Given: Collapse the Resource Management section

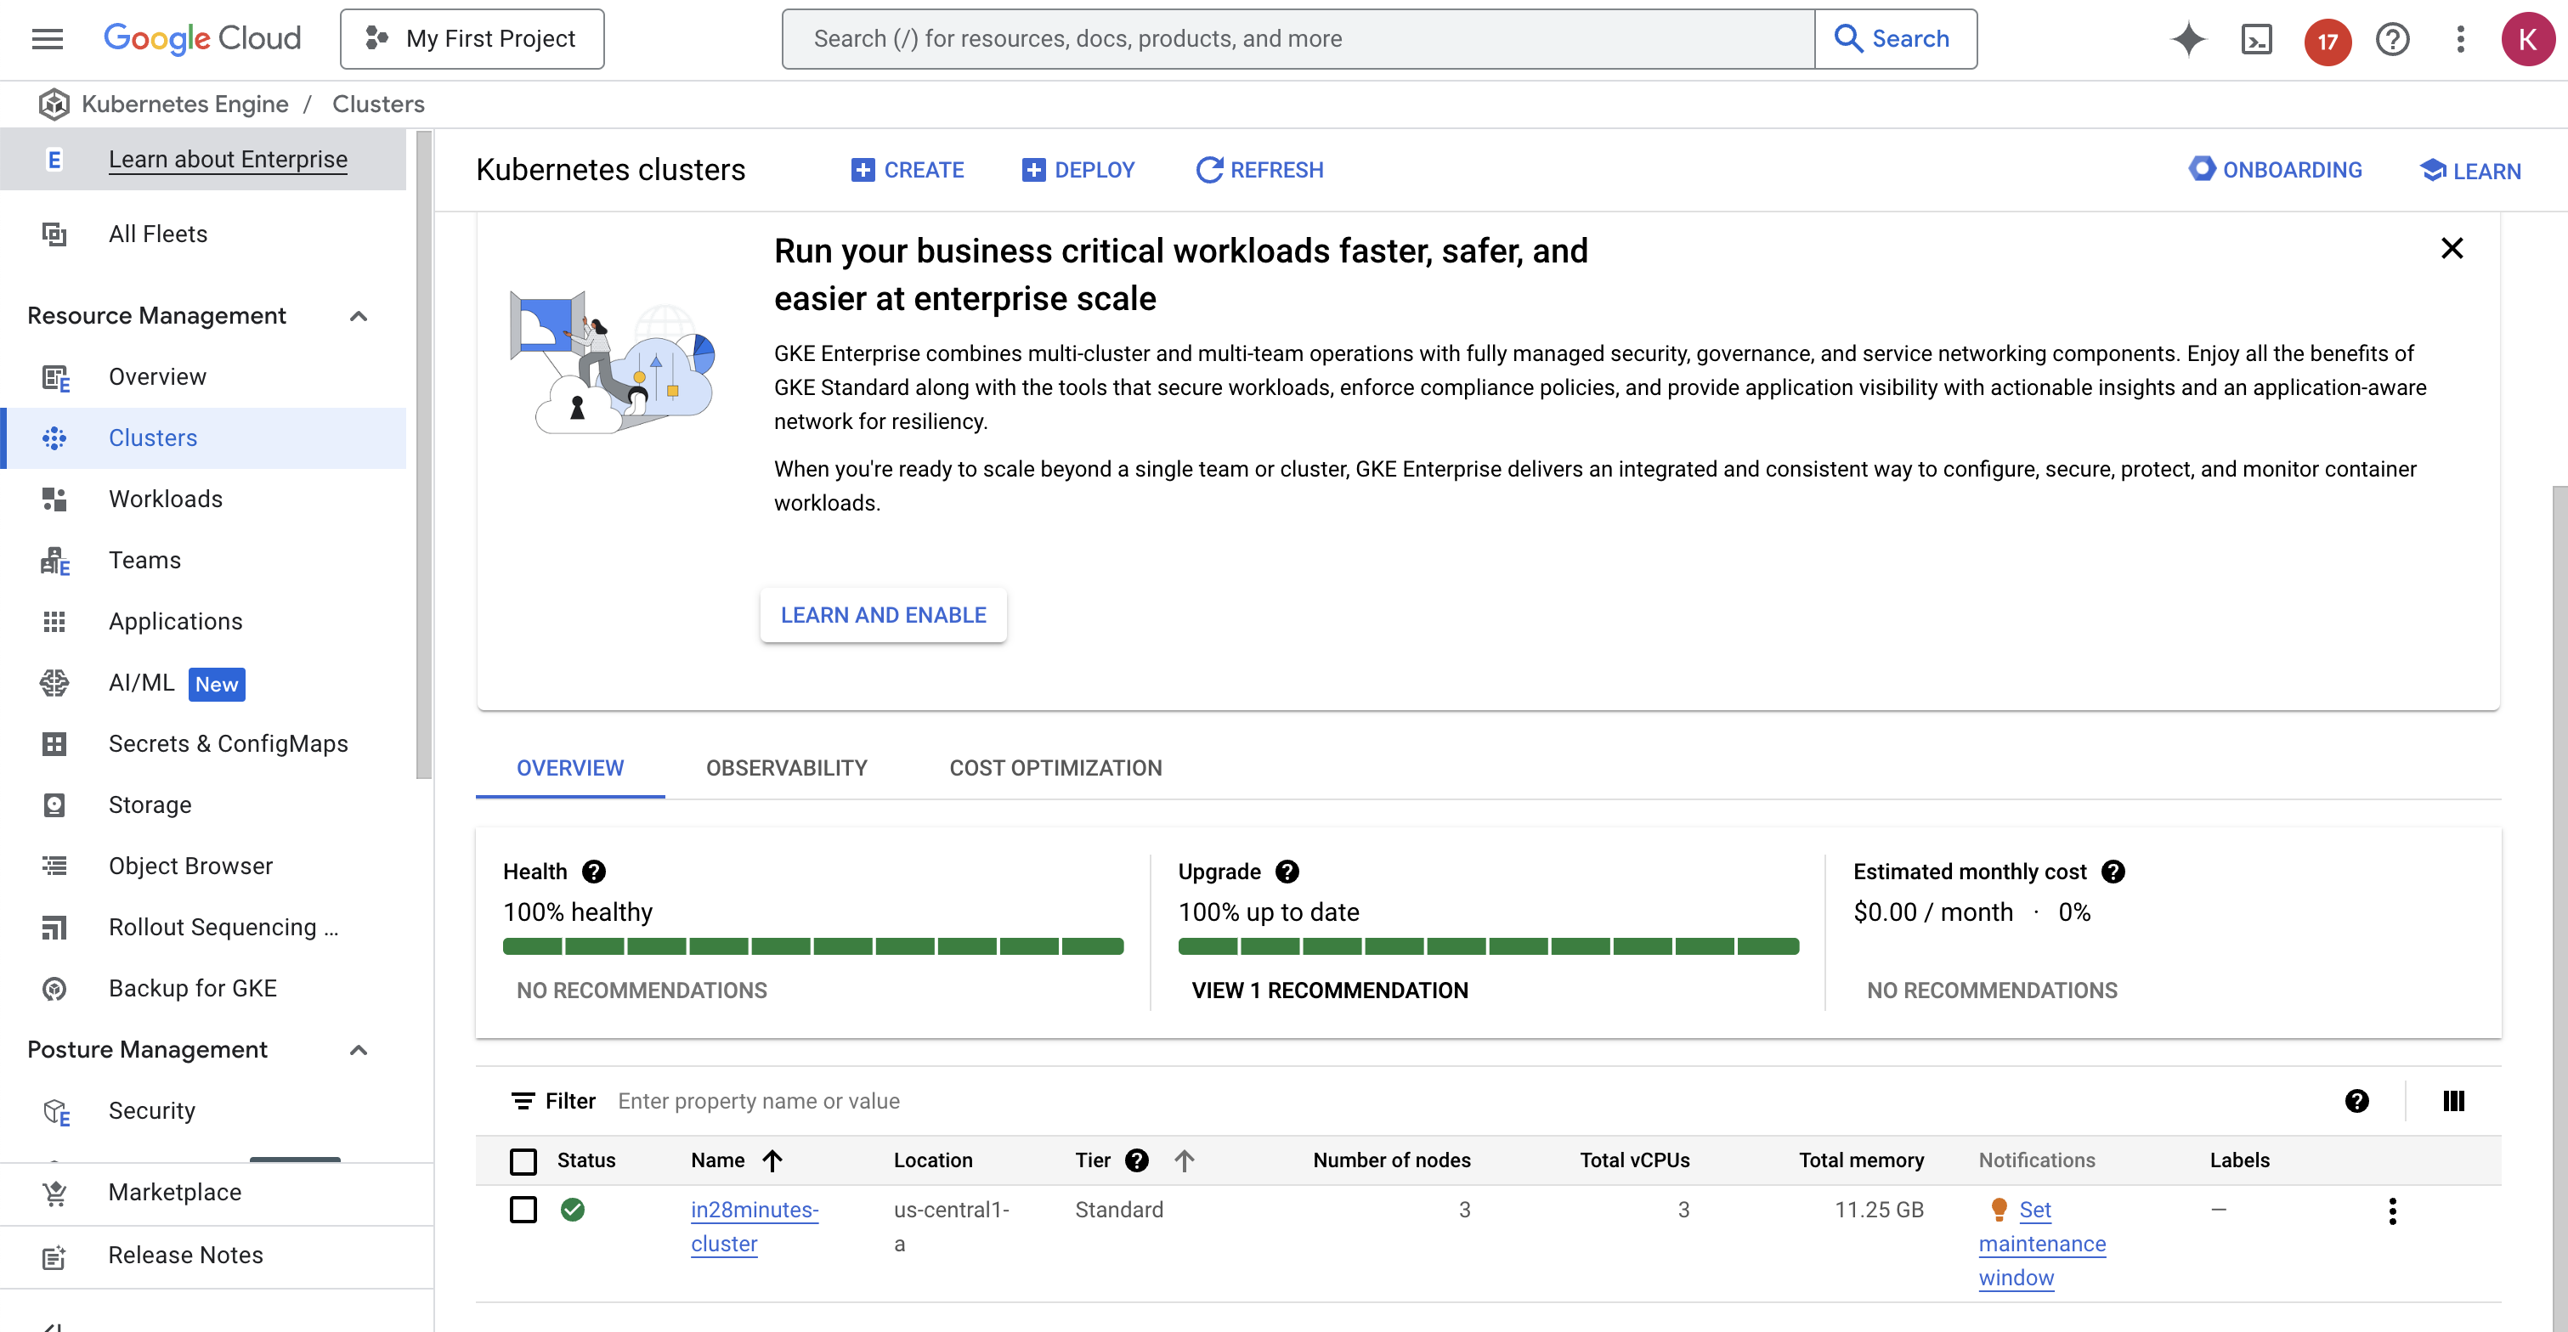Looking at the screenshot, I should [x=359, y=316].
